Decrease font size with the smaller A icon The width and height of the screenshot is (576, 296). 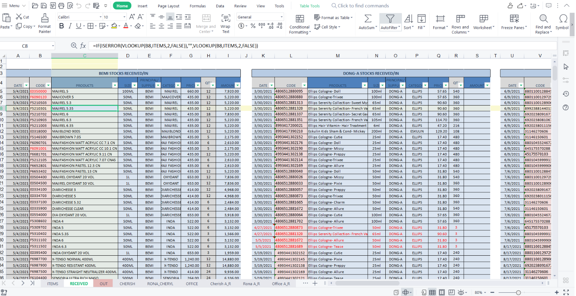141,17
